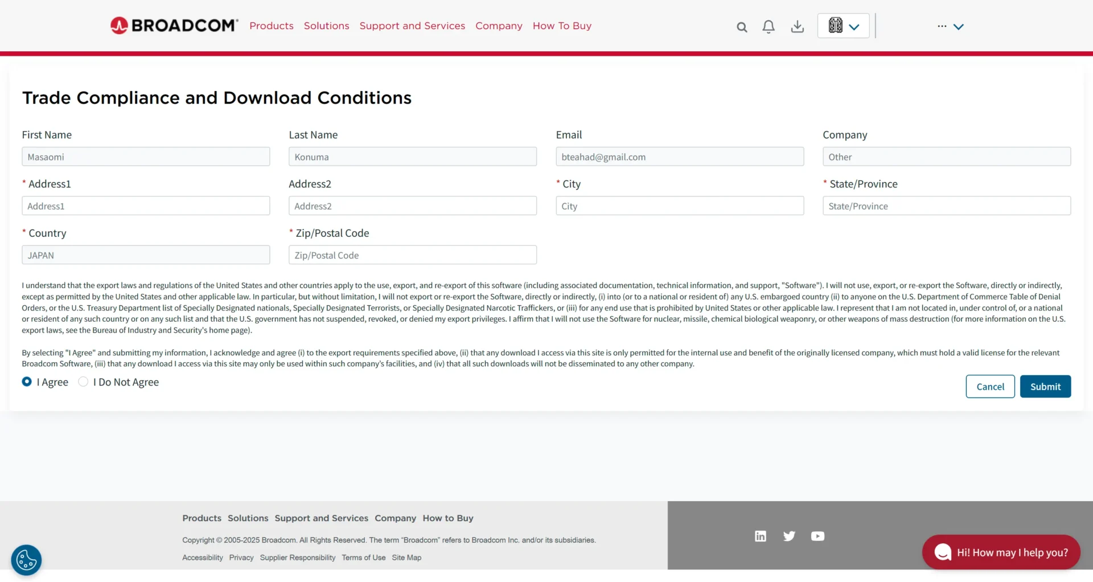Click the Country field showing JAPAN

click(x=146, y=255)
